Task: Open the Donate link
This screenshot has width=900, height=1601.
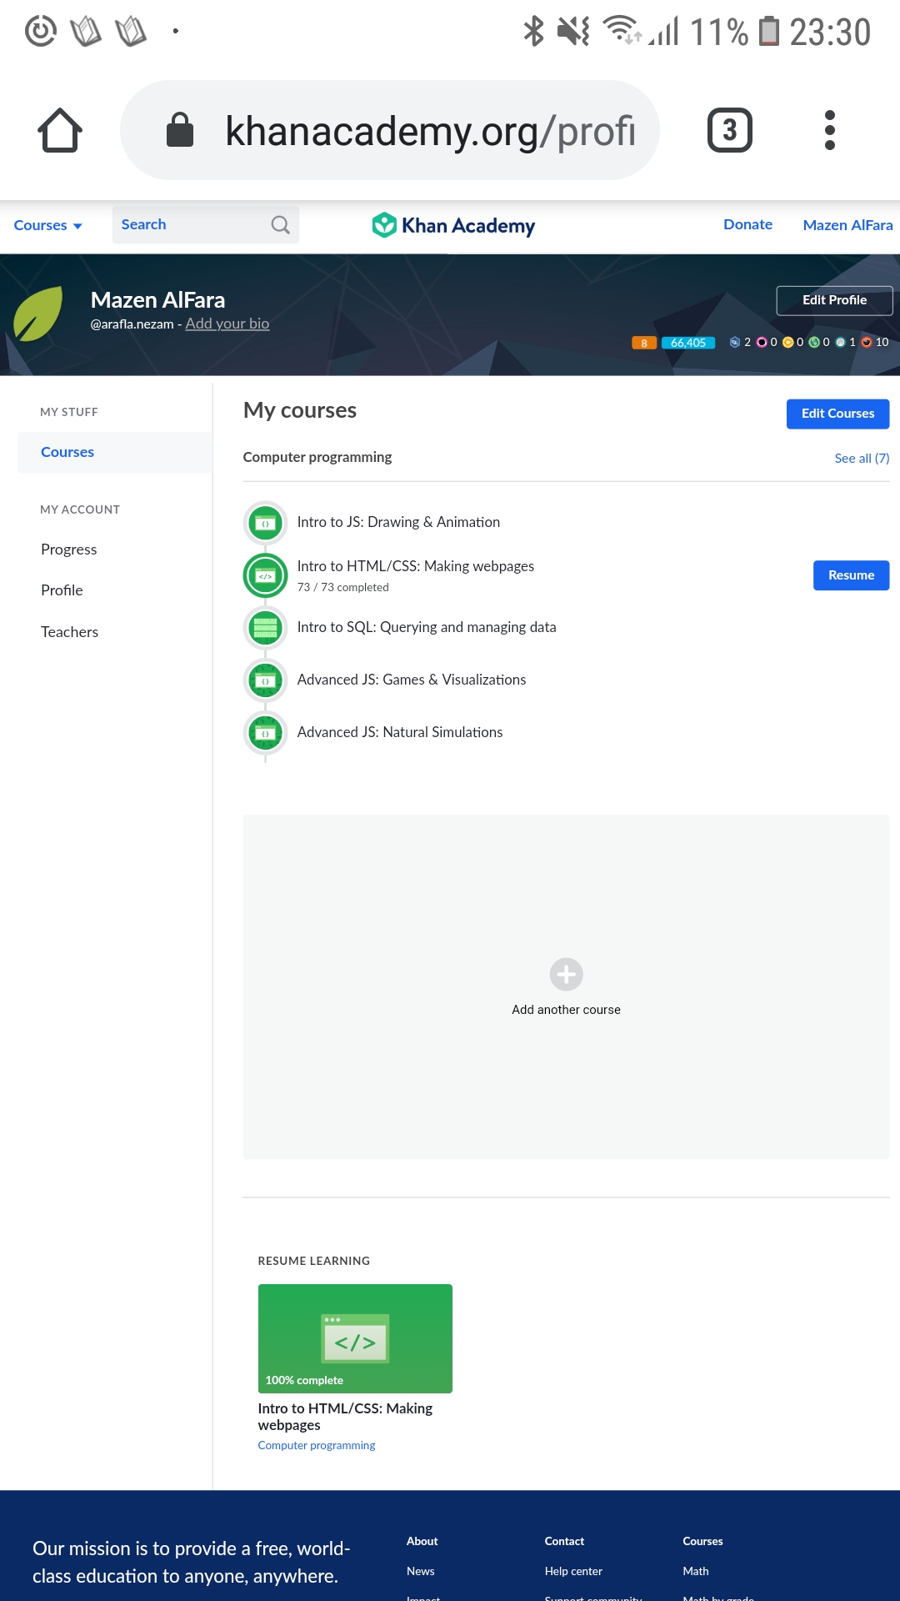Action: pos(747,224)
